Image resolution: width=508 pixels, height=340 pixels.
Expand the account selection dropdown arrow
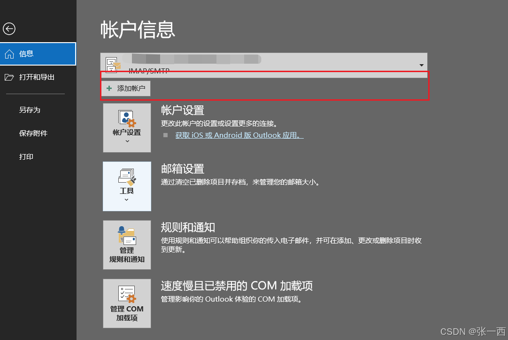421,65
